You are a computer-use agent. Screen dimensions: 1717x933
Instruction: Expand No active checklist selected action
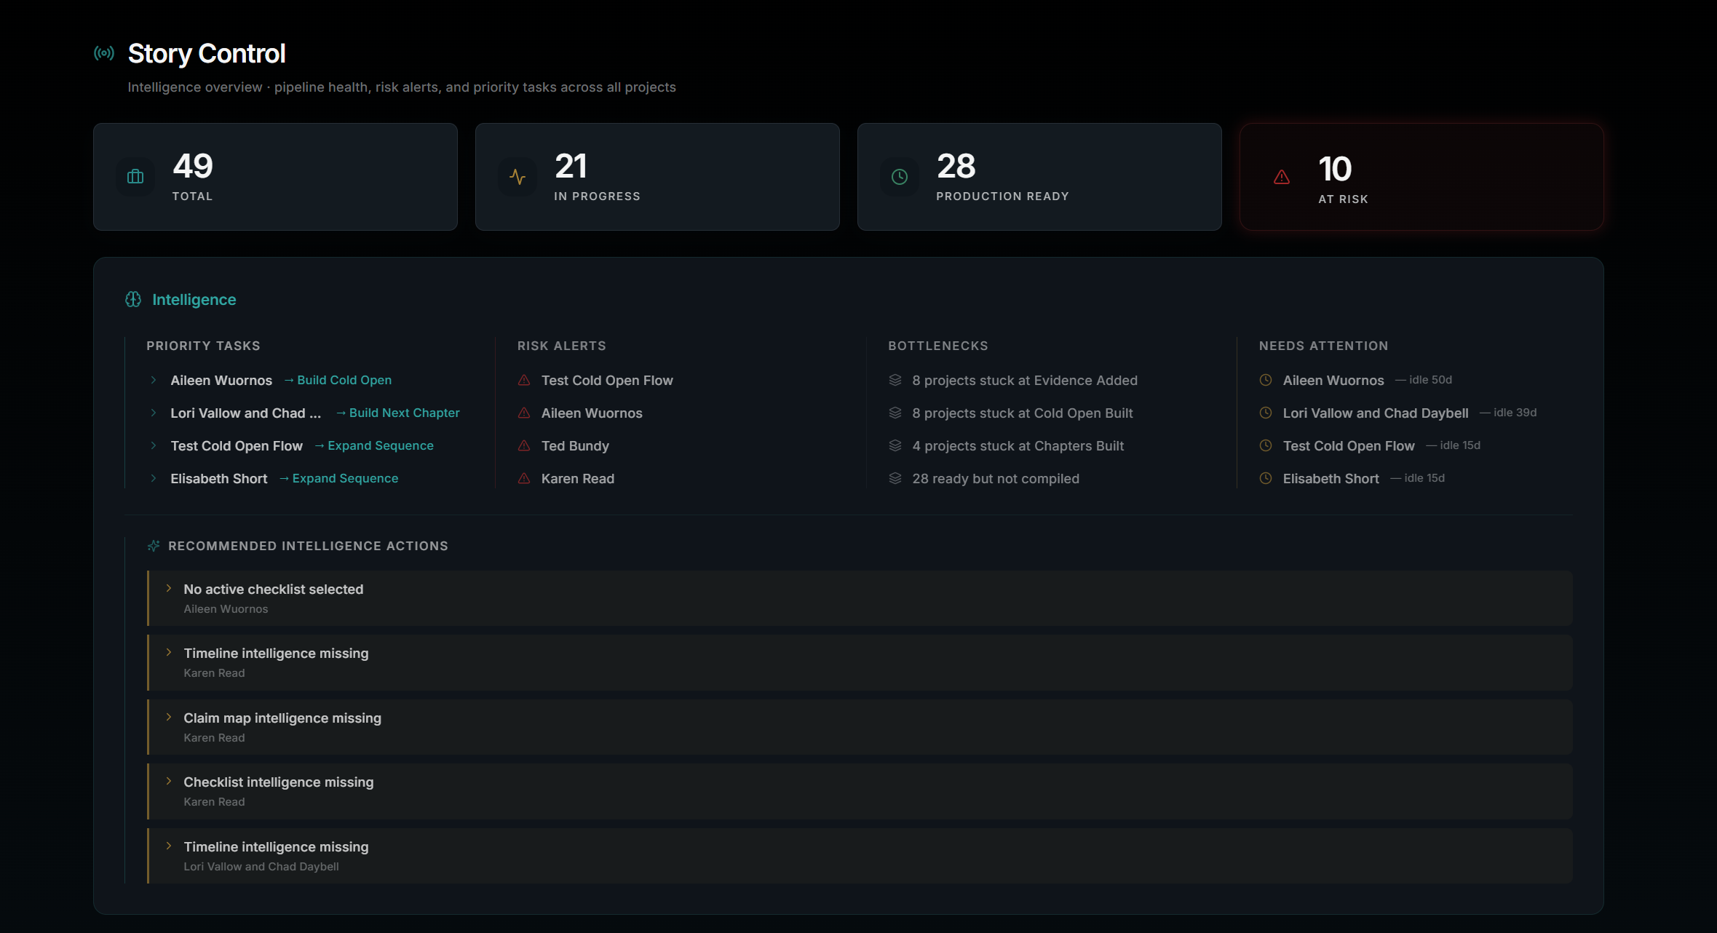pos(169,589)
